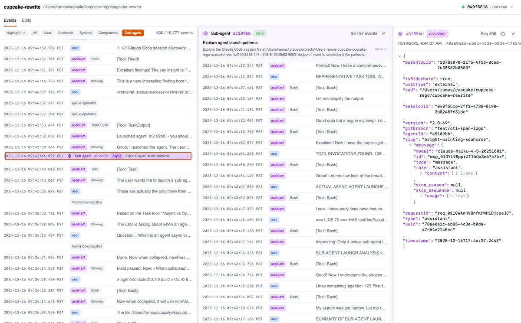Screen dimensions: 521x323
Task: Select the 'My search was too narrow' event
Action: tap(295, 308)
